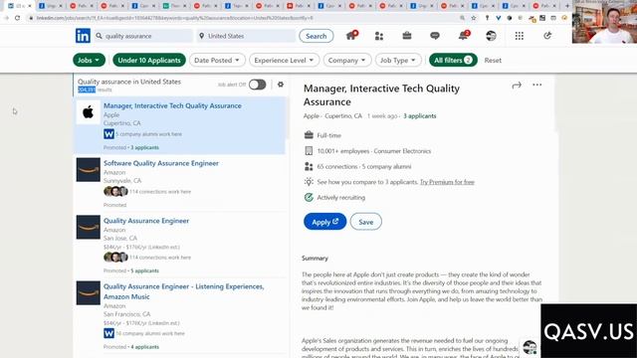Open the Jobs briefcase icon
The width and height of the screenshot is (637, 358).
(x=407, y=36)
